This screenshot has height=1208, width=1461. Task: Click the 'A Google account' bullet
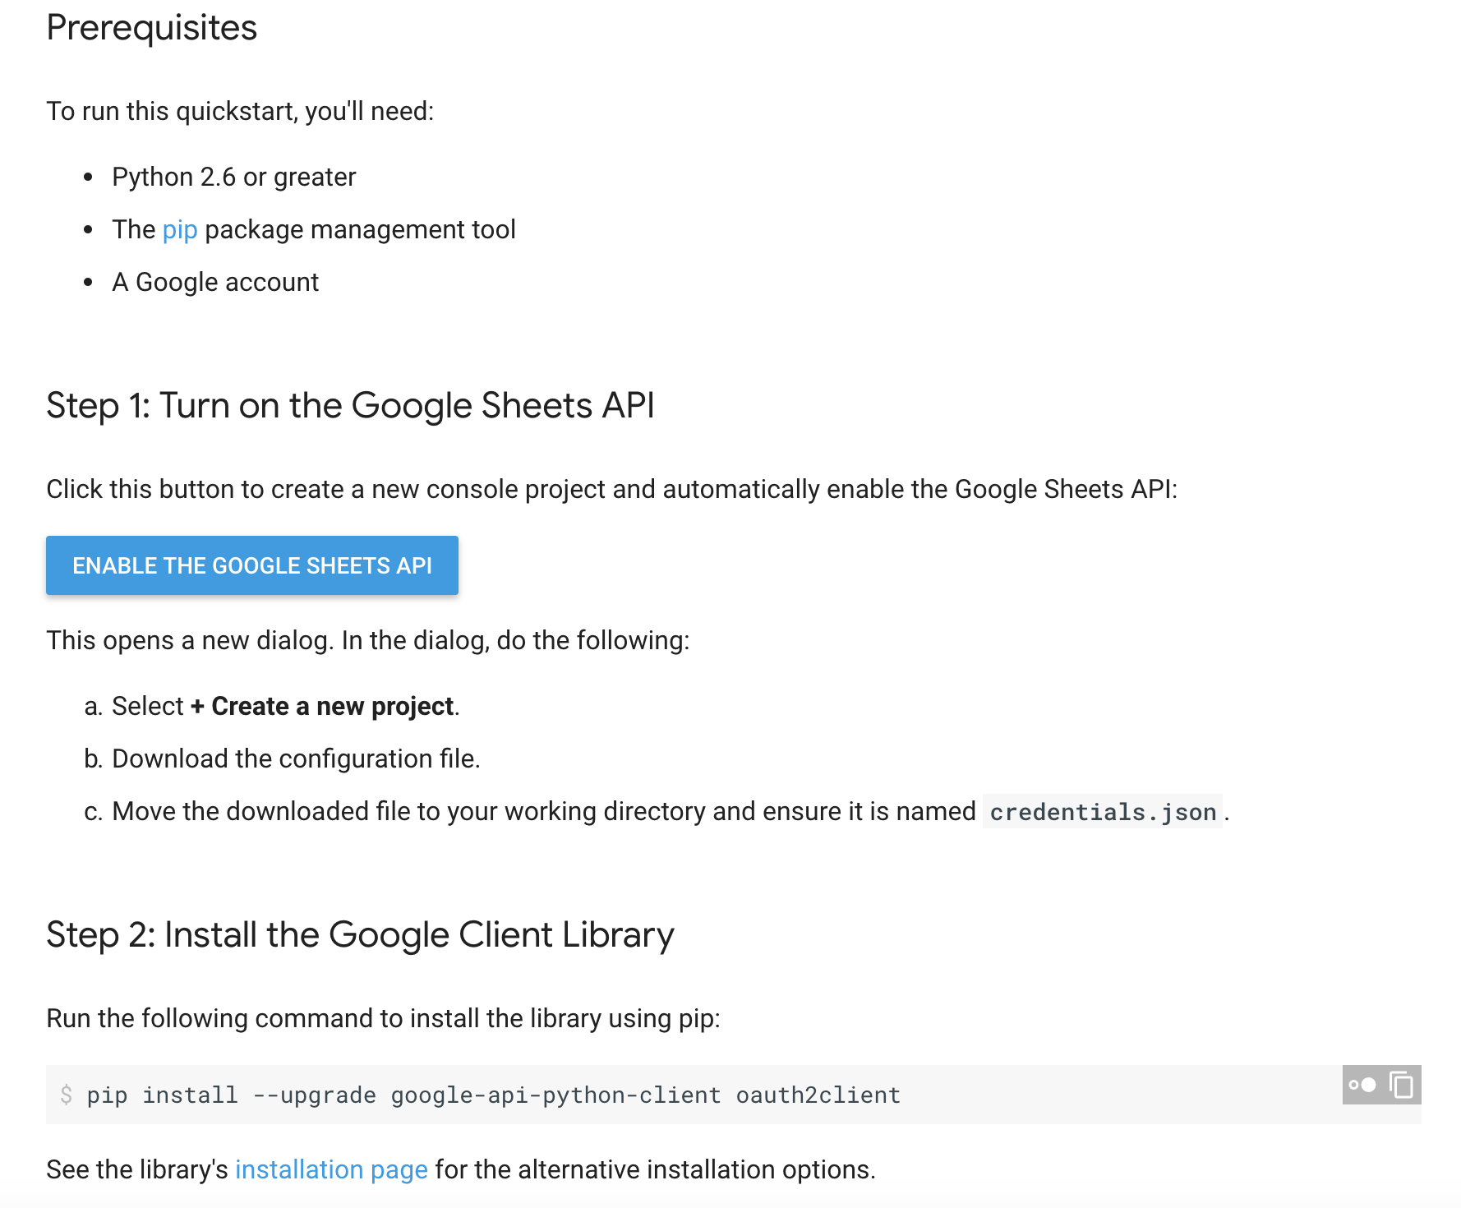215,283
